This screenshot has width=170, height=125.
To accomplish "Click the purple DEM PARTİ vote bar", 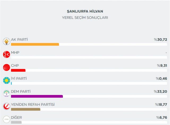I will pyautogui.click(x=37, y=96).
